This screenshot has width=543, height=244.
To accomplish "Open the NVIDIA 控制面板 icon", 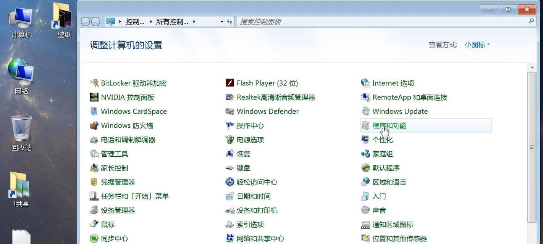I will [94, 97].
